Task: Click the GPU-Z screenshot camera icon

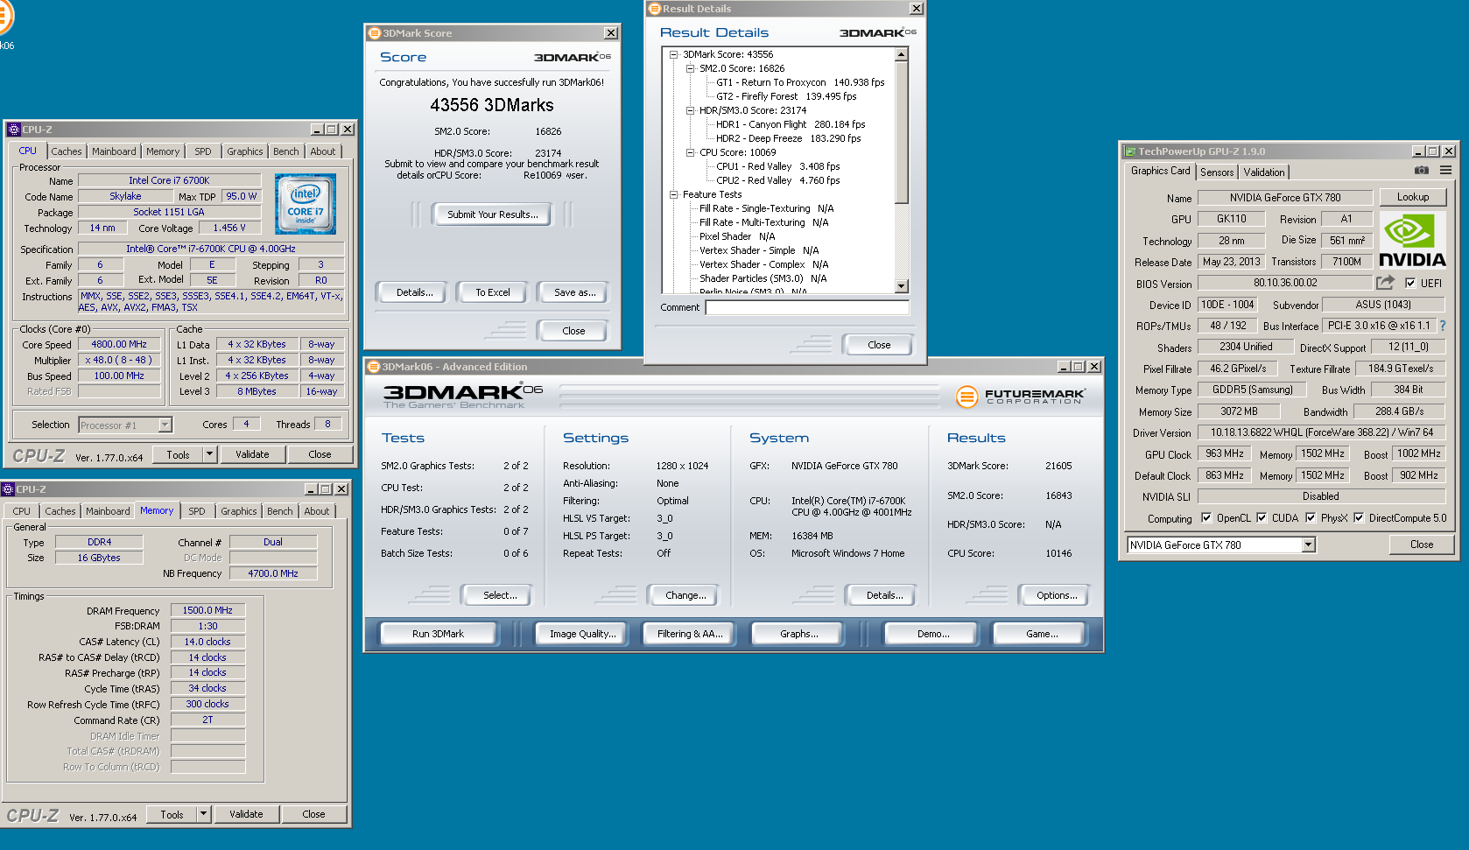Action: pyautogui.click(x=1422, y=171)
